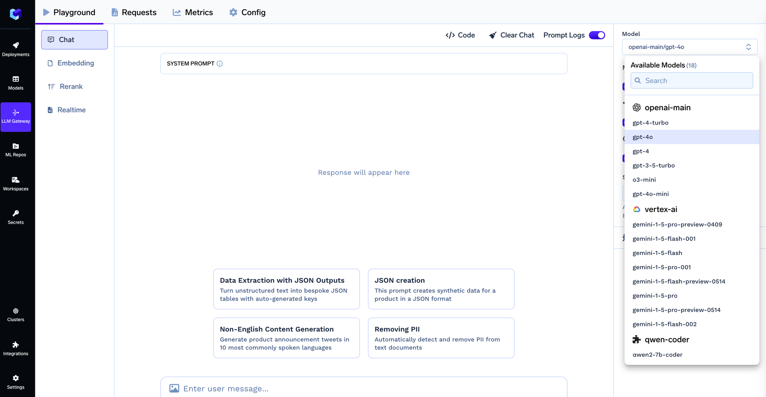The image size is (766, 397).
Task: Switch to the Requests tab
Action: (x=134, y=12)
